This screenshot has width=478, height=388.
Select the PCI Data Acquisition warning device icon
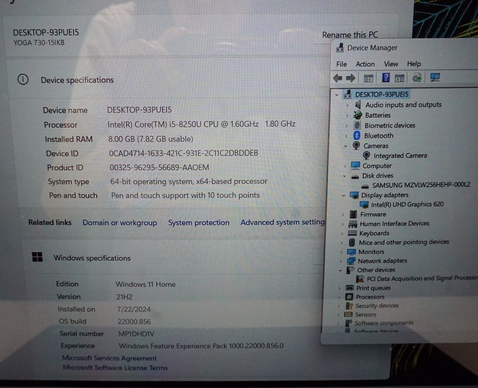pyautogui.click(x=360, y=279)
